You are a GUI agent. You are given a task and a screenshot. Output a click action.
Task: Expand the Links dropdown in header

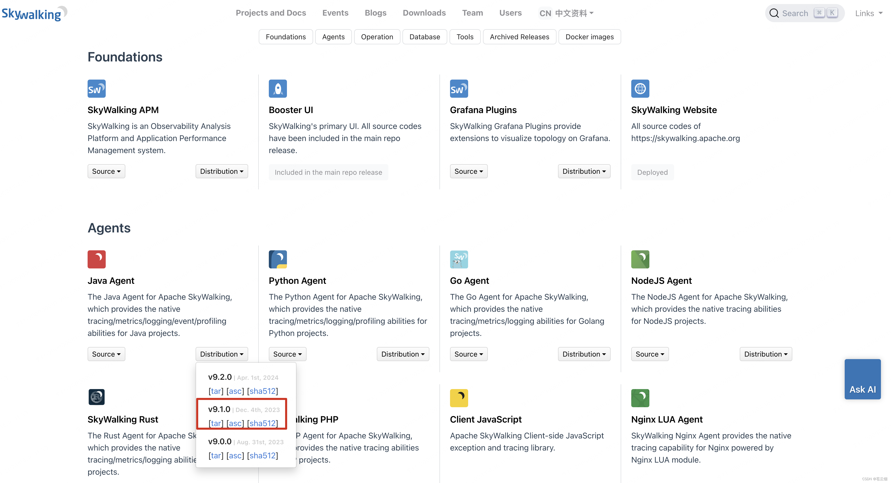869,13
